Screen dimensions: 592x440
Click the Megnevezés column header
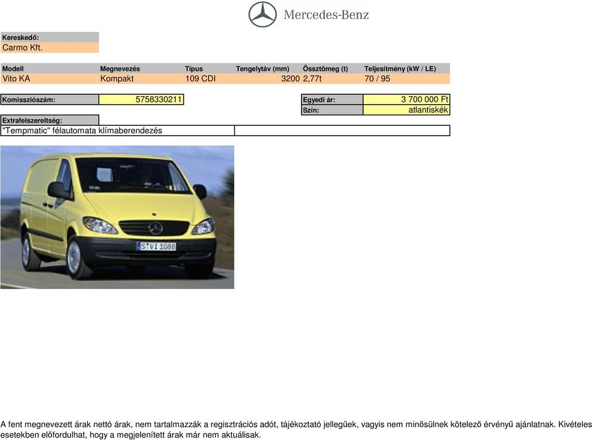pos(120,68)
